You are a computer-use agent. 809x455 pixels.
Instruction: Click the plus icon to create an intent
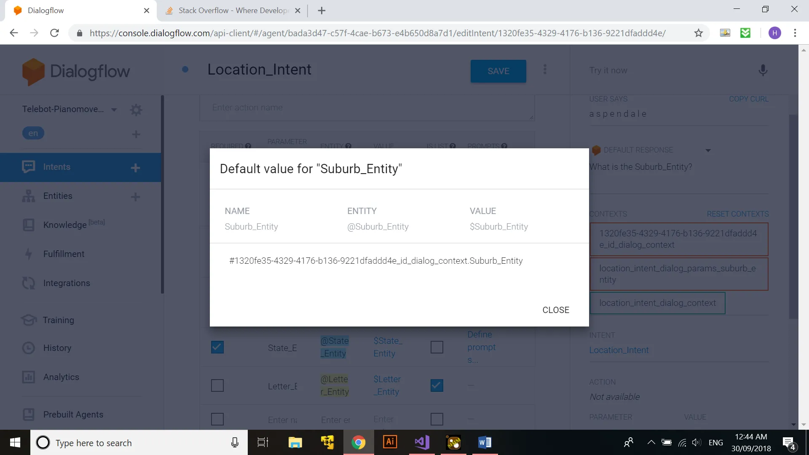click(x=135, y=168)
